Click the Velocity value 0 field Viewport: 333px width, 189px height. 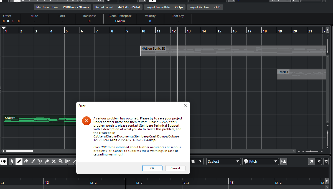pyautogui.click(x=150, y=21)
